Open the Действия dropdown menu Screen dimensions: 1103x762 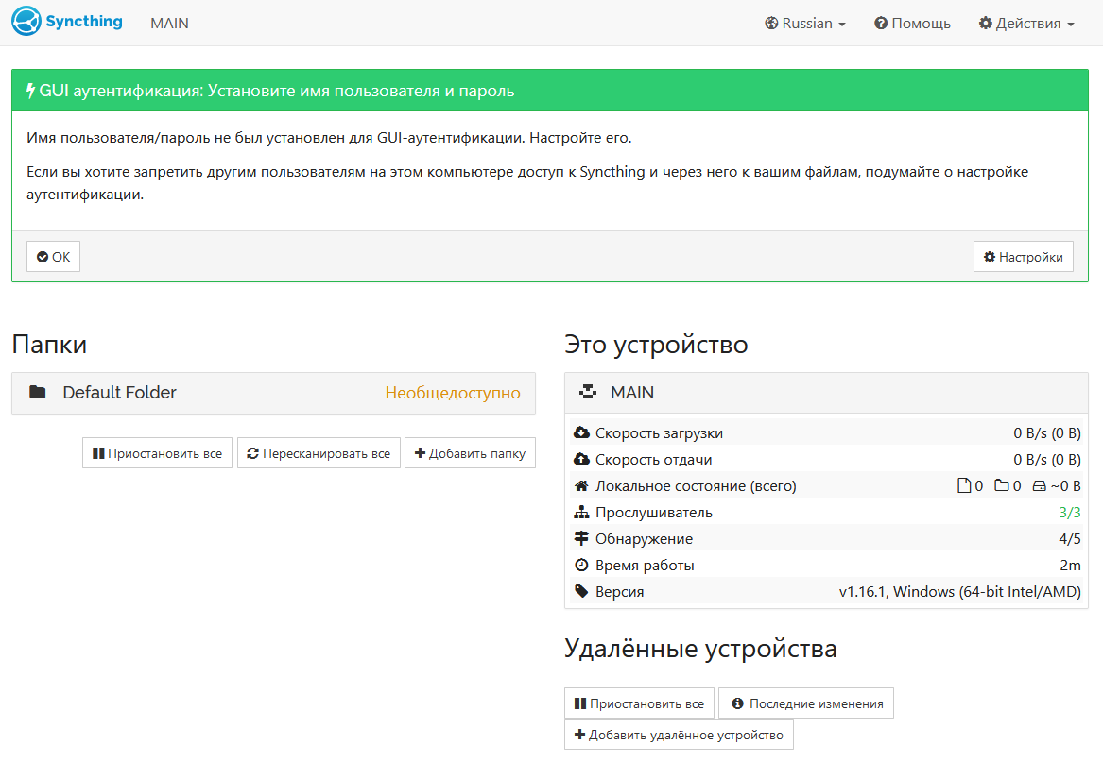point(1026,24)
